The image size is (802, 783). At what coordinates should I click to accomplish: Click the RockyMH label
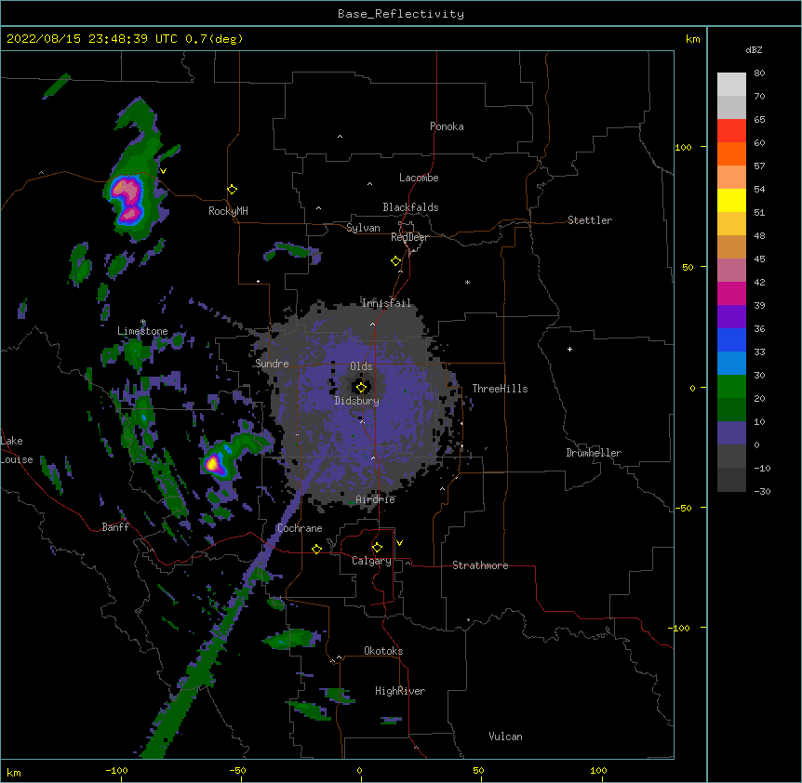(228, 211)
